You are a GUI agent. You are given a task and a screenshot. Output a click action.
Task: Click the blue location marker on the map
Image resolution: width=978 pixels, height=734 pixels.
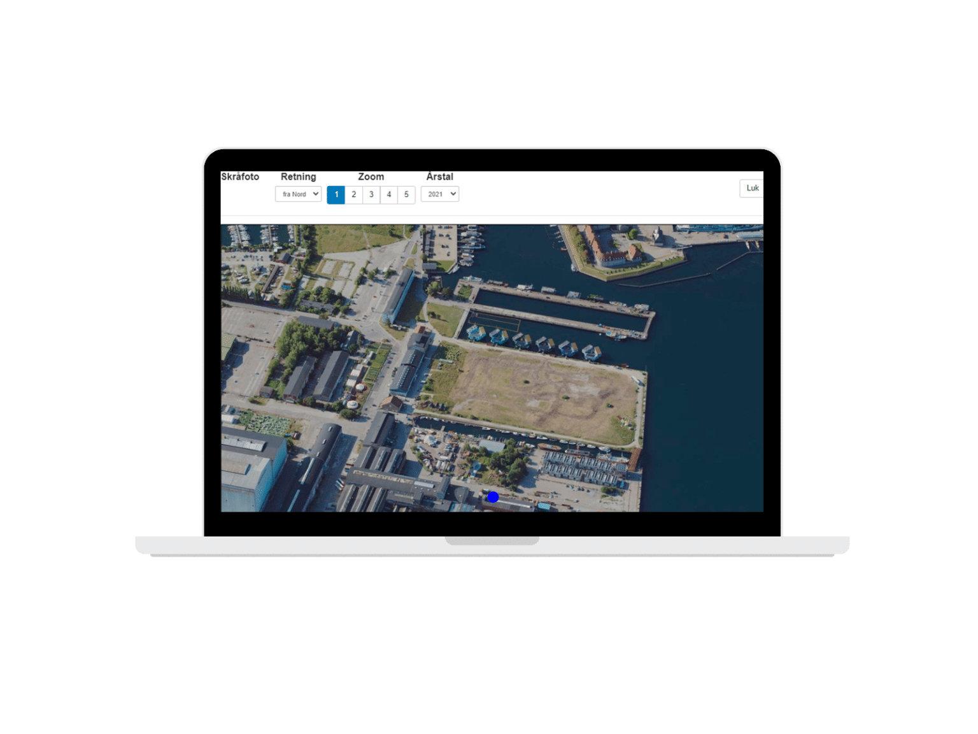tap(493, 498)
